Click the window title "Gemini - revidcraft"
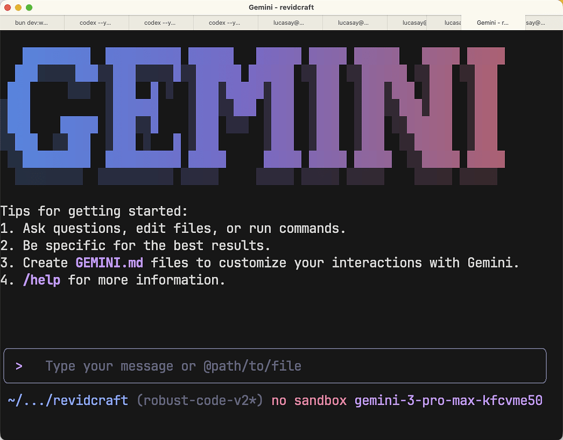 [x=281, y=7]
